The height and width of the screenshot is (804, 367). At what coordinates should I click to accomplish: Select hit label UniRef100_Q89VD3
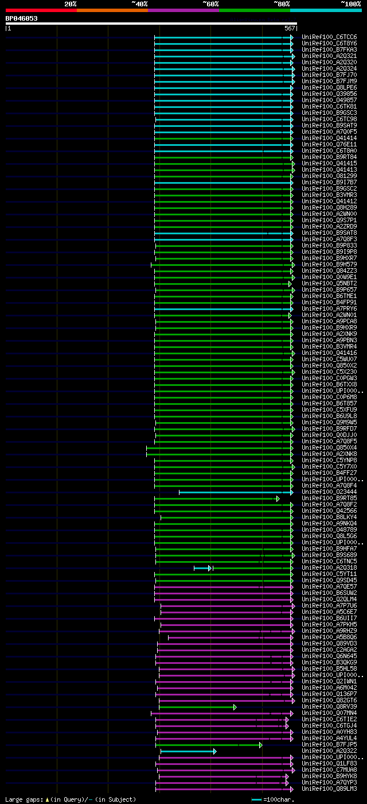pyautogui.click(x=329, y=644)
